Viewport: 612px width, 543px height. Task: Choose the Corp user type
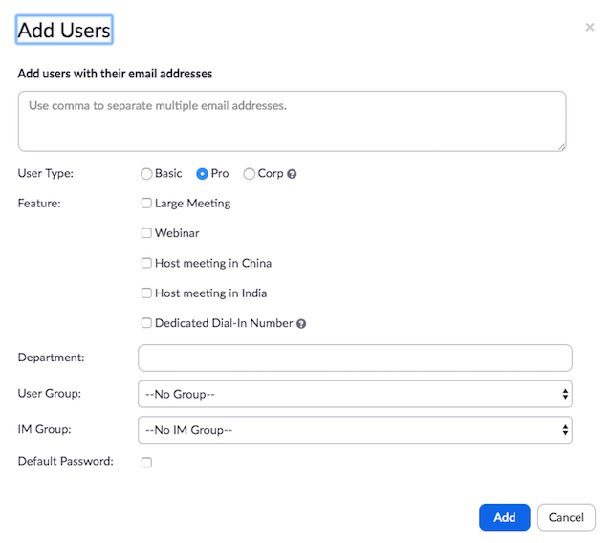pos(249,174)
